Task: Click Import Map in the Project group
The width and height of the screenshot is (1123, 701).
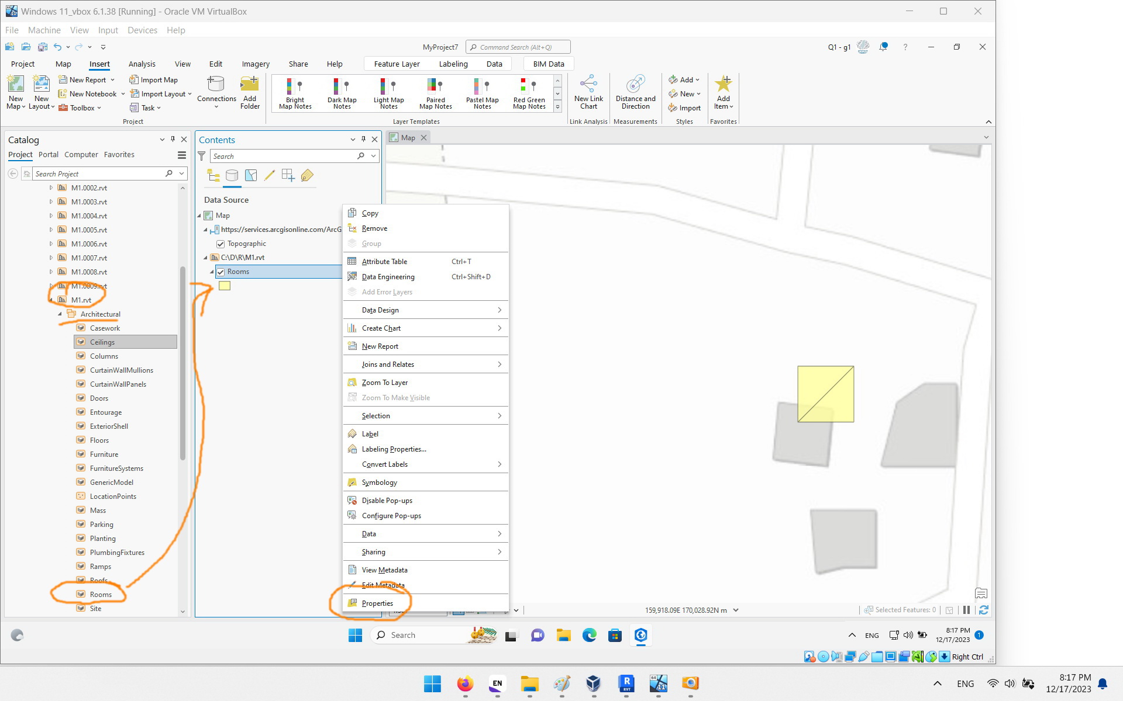Action: [154, 79]
